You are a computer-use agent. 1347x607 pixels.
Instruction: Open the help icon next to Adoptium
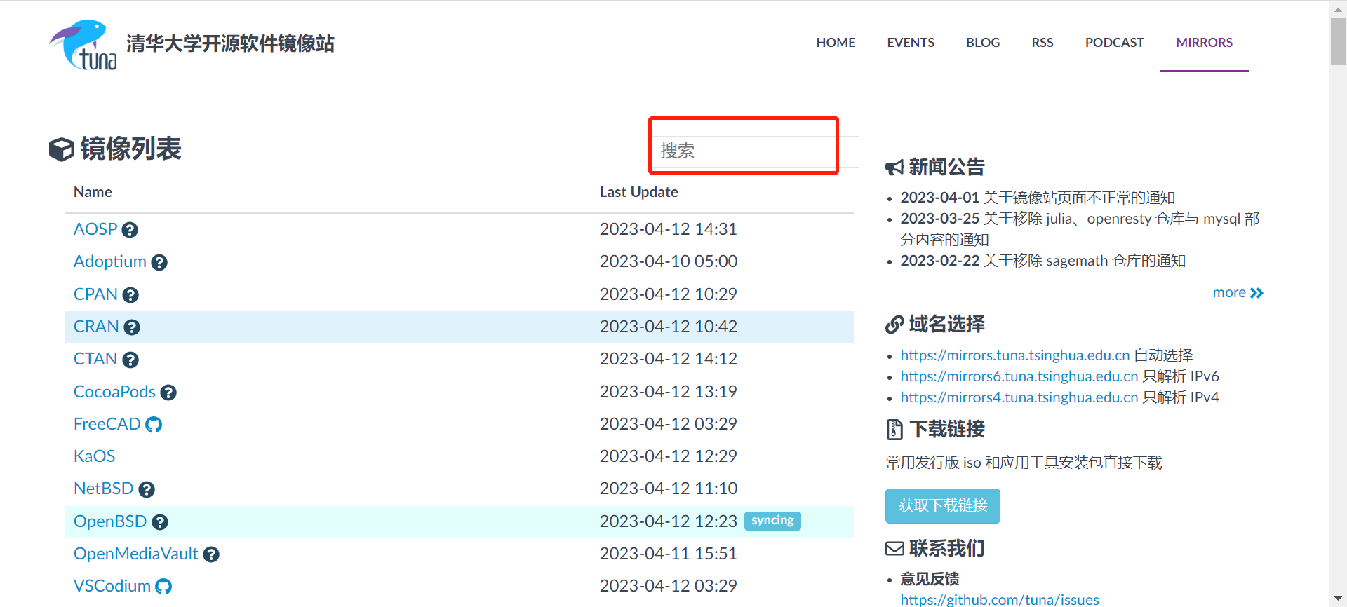pyautogui.click(x=159, y=263)
